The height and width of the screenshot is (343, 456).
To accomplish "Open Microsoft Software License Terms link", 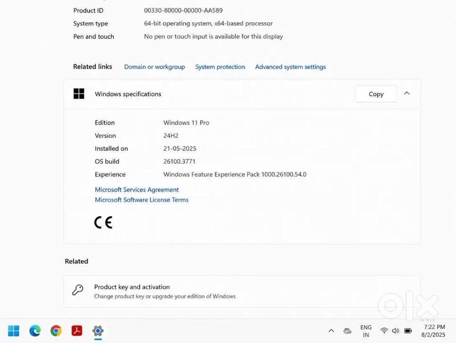I will tap(142, 200).
